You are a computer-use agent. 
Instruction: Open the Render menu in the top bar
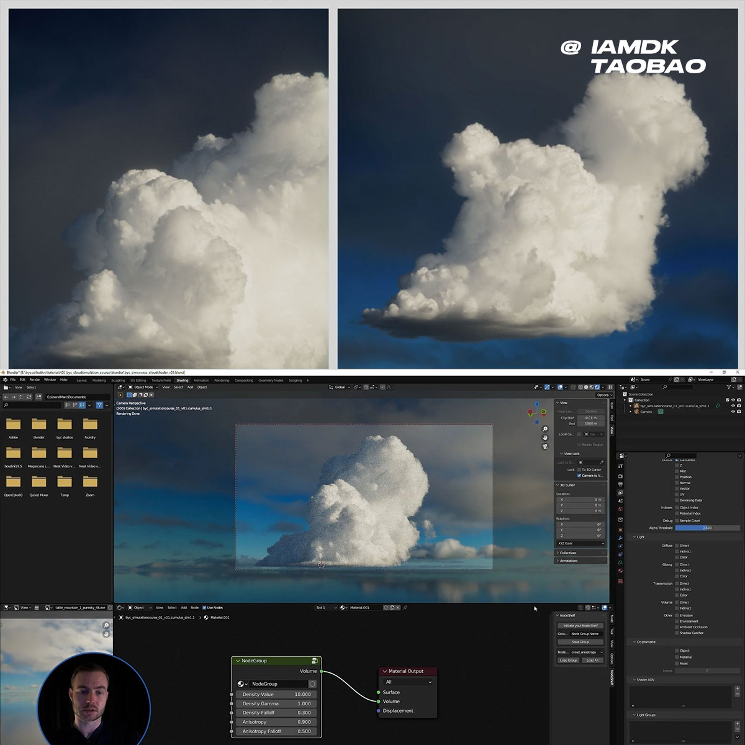coord(35,379)
